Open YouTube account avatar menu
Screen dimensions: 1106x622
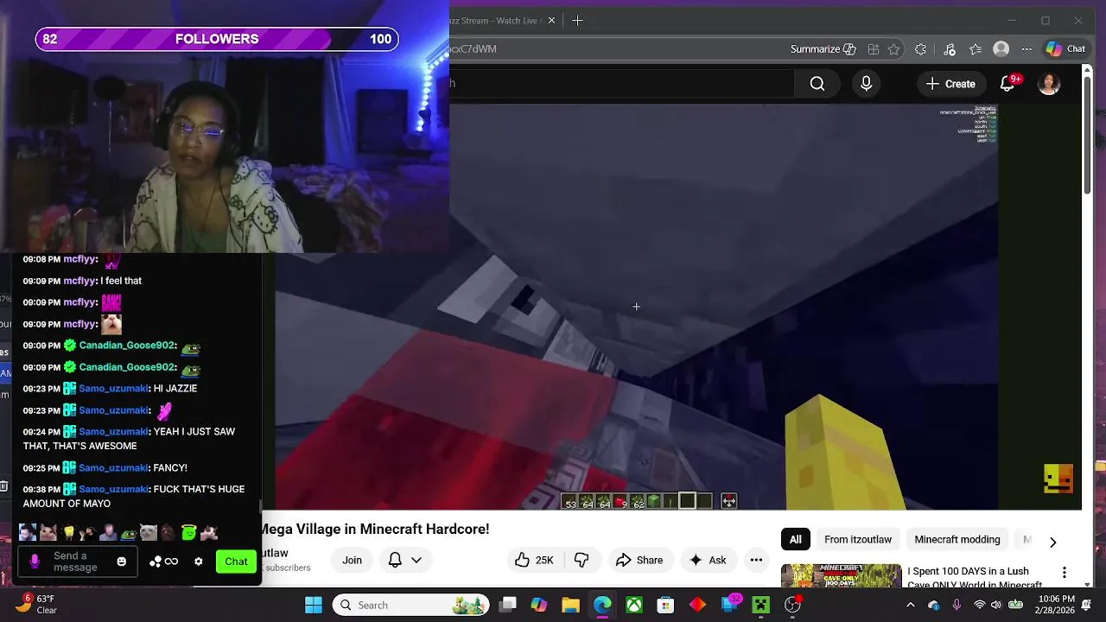[x=1049, y=84]
